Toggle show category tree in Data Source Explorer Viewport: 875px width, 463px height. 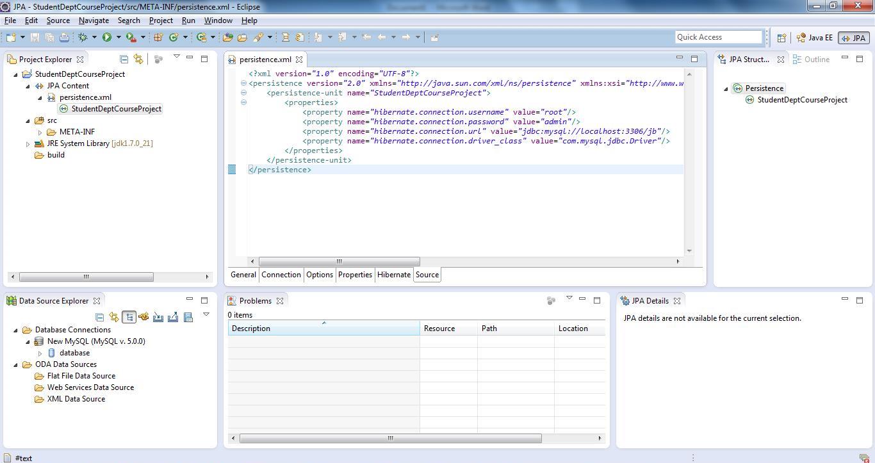point(129,317)
